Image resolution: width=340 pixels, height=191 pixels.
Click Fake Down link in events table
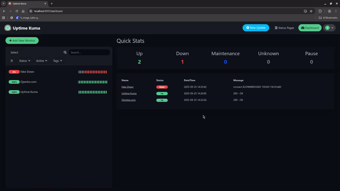(x=127, y=87)
